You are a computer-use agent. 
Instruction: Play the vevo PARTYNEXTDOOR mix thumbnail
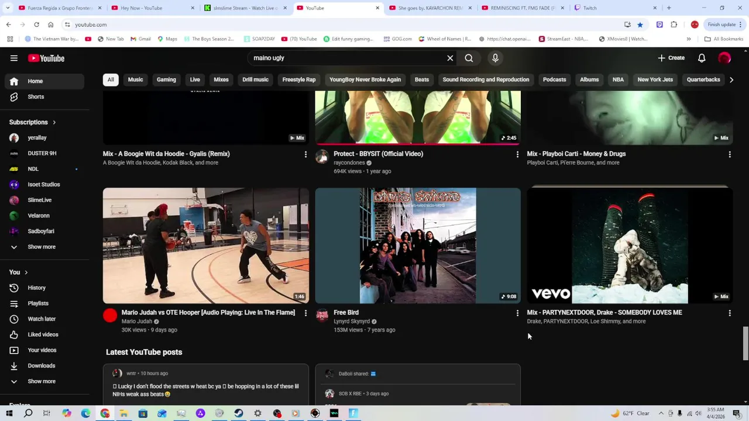pyautogui.click(x=630, y=246)
